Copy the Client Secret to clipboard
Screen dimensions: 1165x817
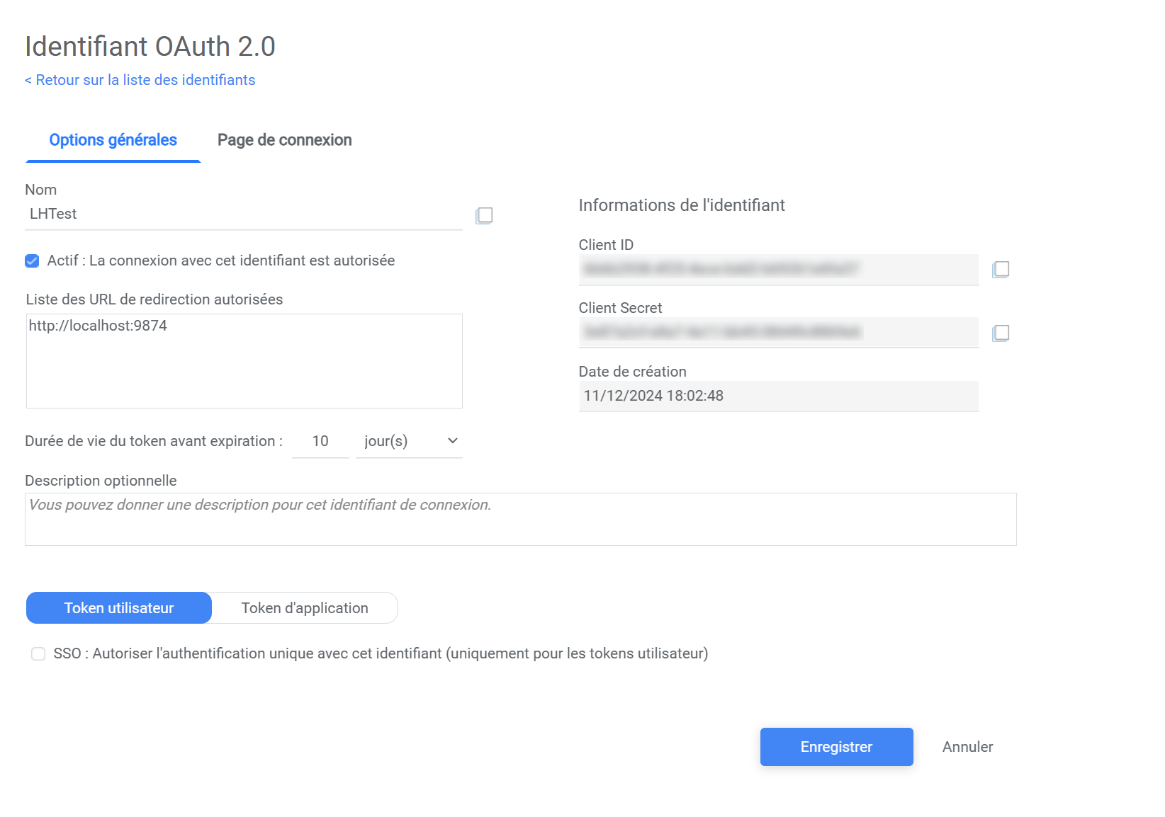(1000, 333)
